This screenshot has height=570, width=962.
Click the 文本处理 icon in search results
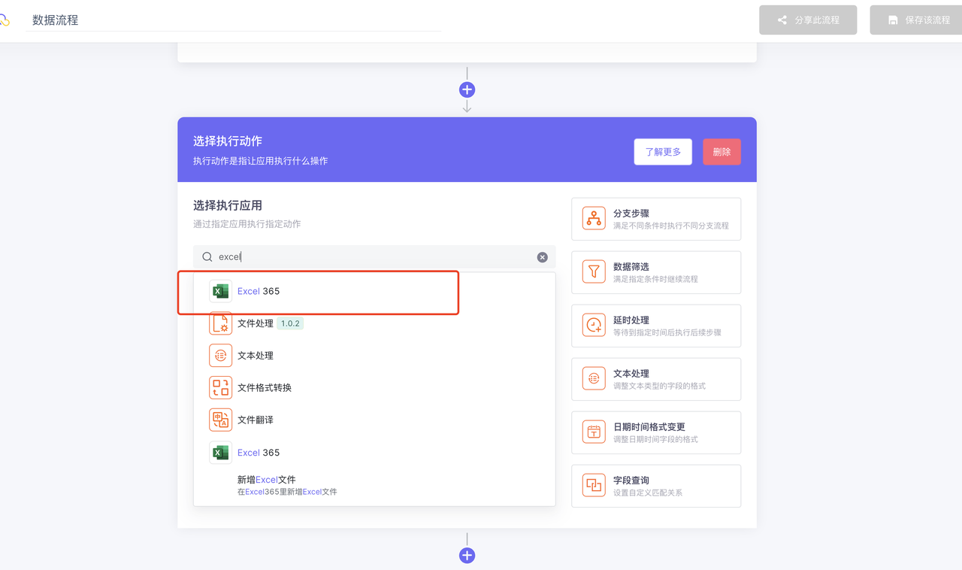[220, 356]
